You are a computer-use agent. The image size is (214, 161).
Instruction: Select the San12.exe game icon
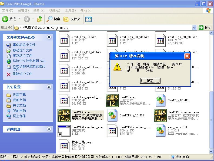tap(112, 101)
